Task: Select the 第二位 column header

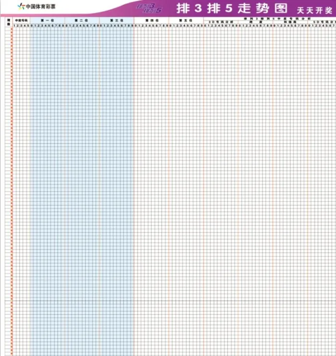Action: click(x=82, y=20)
